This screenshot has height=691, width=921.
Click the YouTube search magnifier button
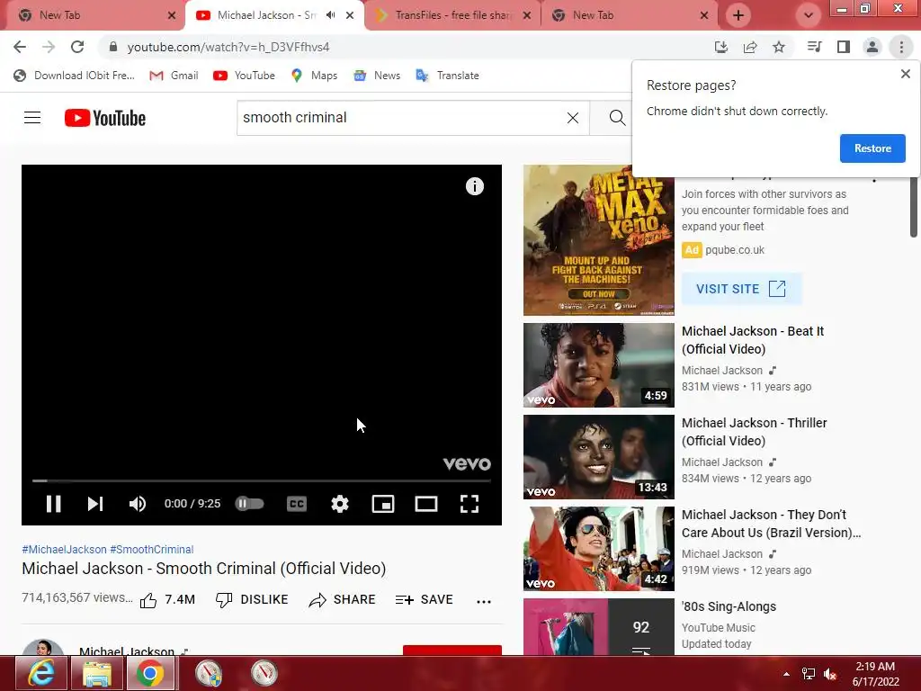[617, 118]
